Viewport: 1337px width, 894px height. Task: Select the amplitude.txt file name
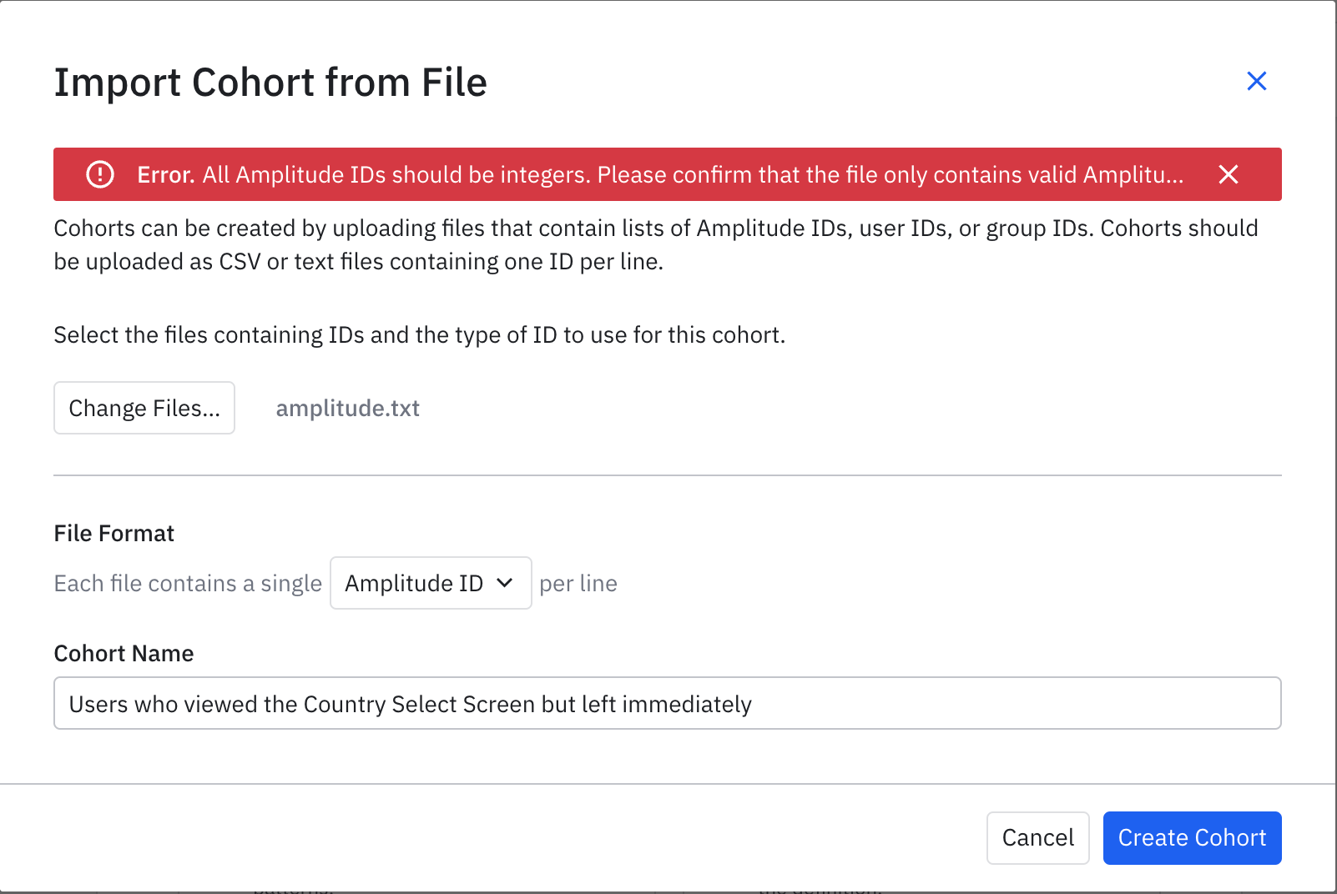348,408
